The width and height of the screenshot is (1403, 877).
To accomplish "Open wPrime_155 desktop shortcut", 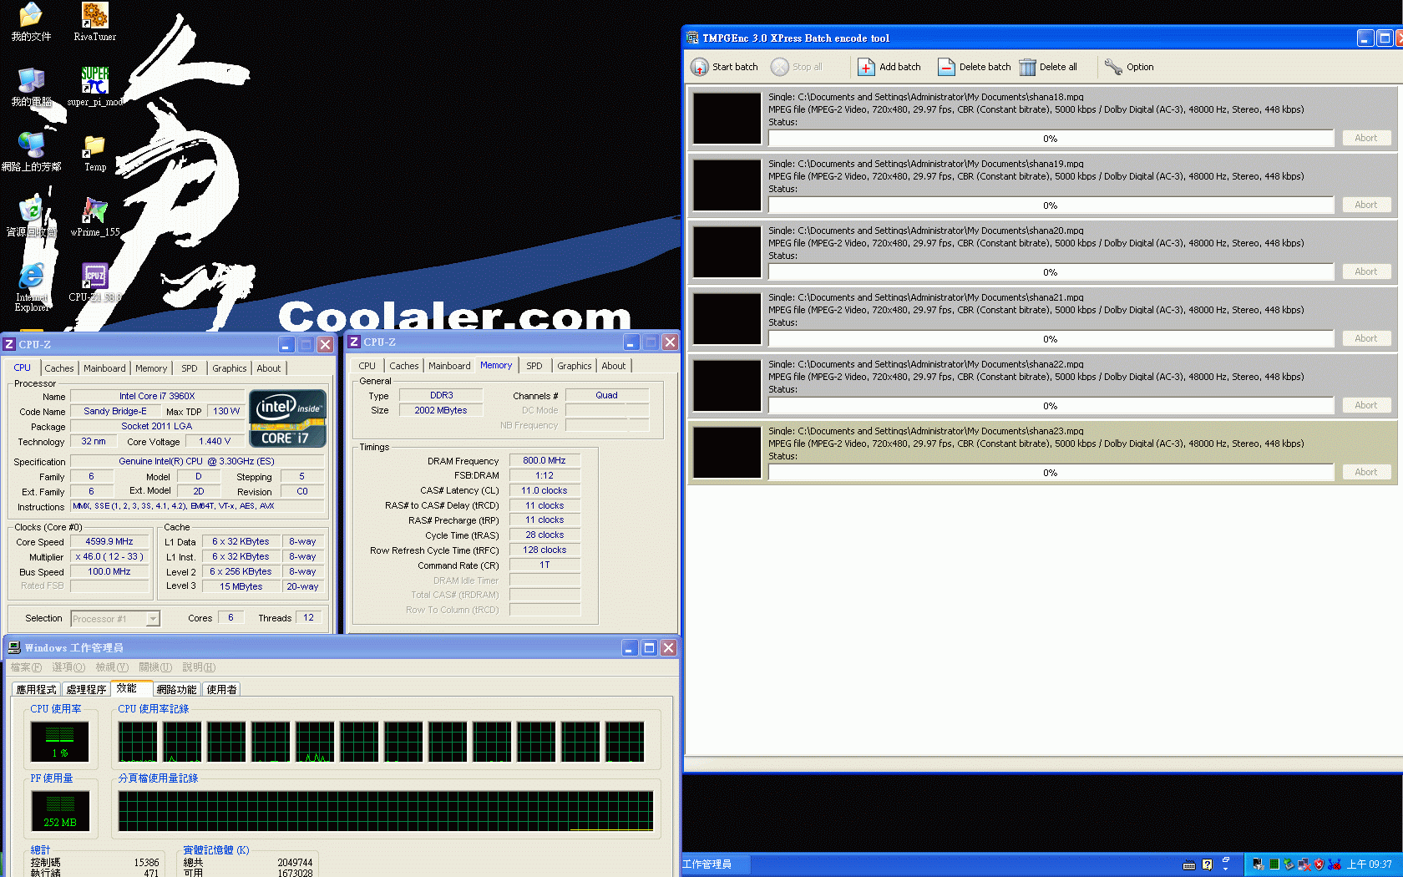I will pos(94,210).
